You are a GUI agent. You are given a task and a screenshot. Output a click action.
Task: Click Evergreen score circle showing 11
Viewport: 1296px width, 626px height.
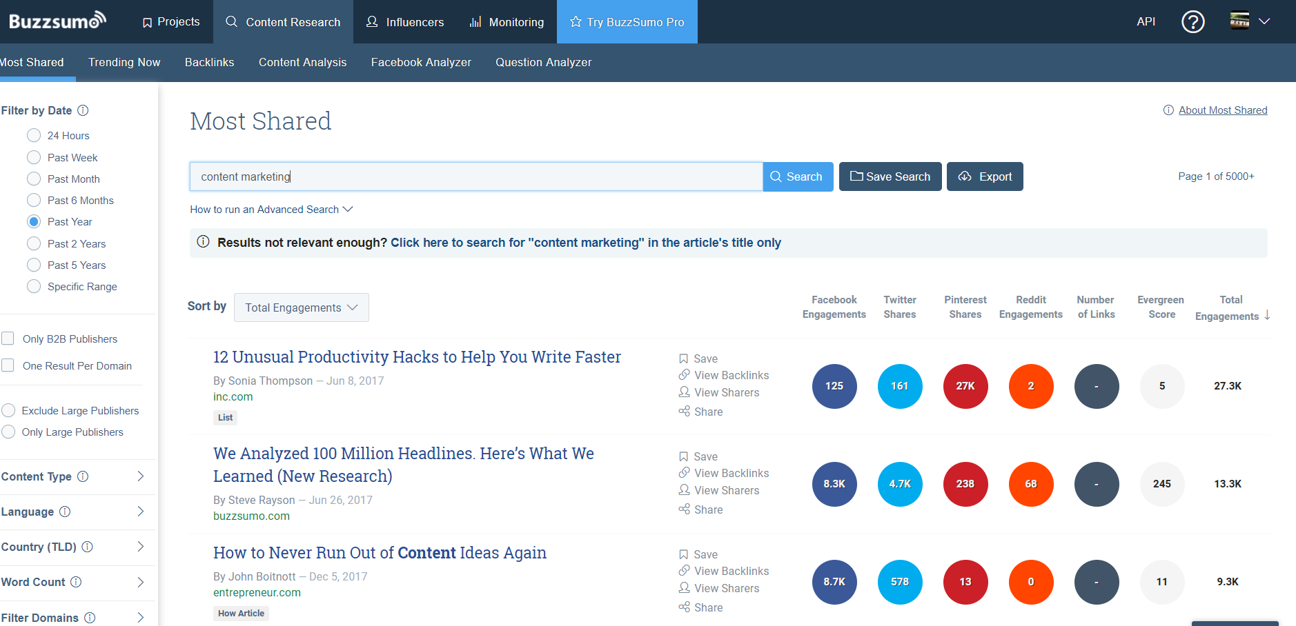(1162, 582)
